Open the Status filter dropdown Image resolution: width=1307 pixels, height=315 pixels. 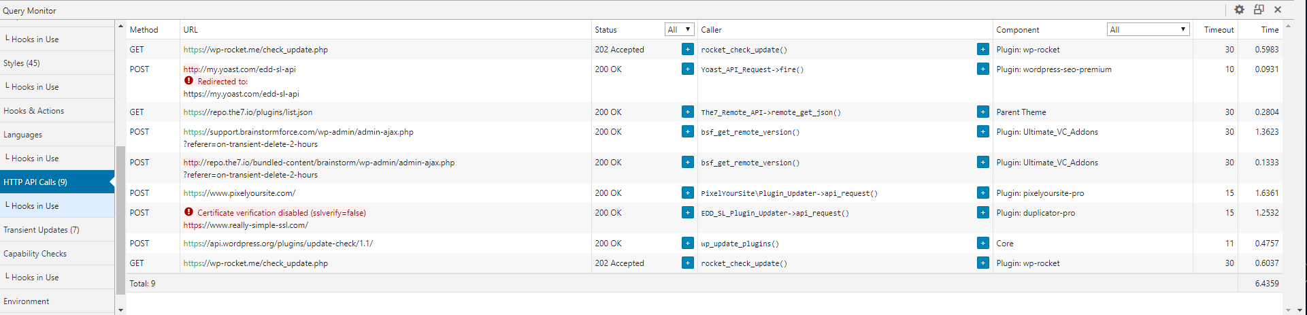(x=679, y=29)
